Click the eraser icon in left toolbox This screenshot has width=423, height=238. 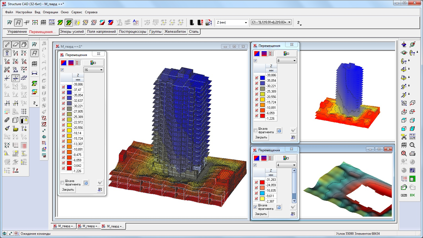16,45
